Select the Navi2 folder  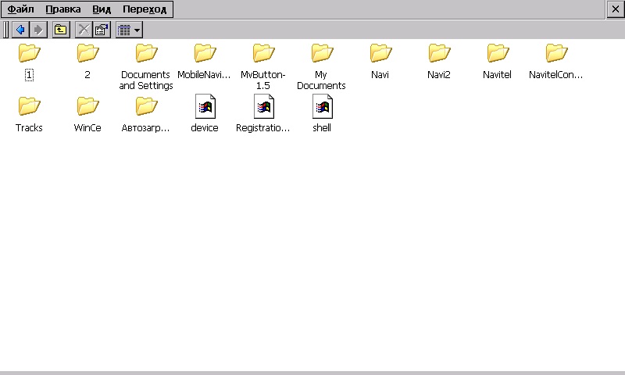tap(439, 54)
